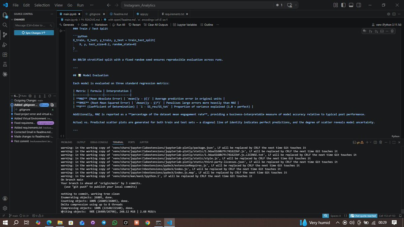Click Run All in notebook toolbar
The width and height of the screenshot is (404, 227).
(119, 25)
